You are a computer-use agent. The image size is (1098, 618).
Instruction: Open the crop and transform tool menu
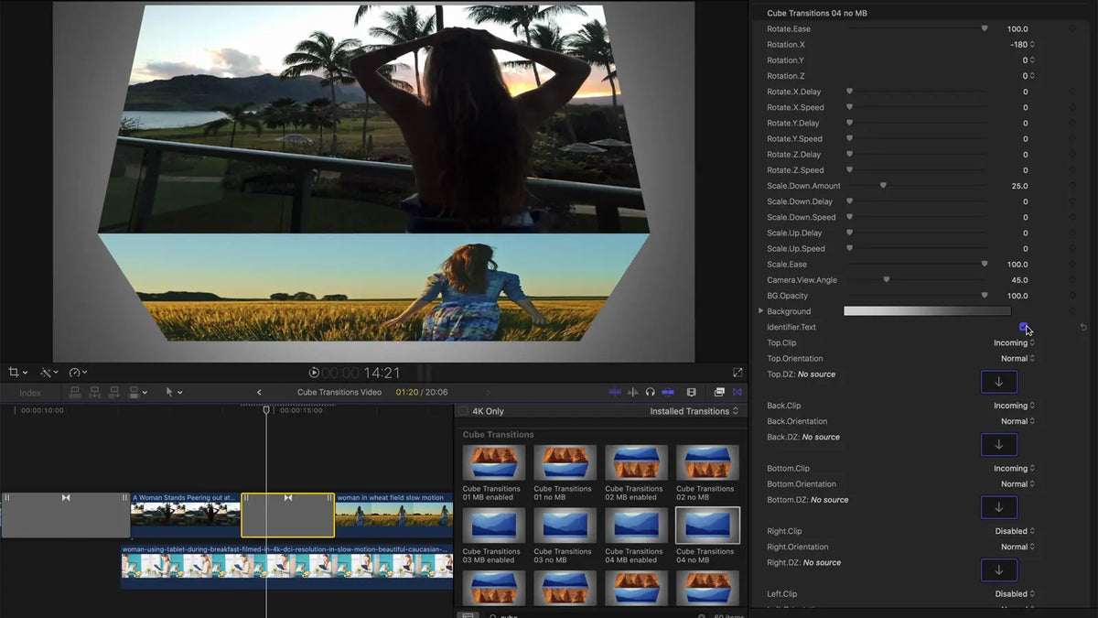pyautogui.click(x=17, y=373)
